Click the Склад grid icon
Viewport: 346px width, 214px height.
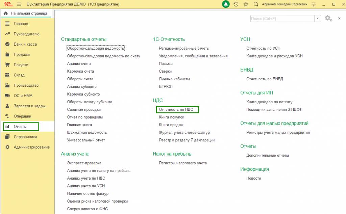click(7, 75)
